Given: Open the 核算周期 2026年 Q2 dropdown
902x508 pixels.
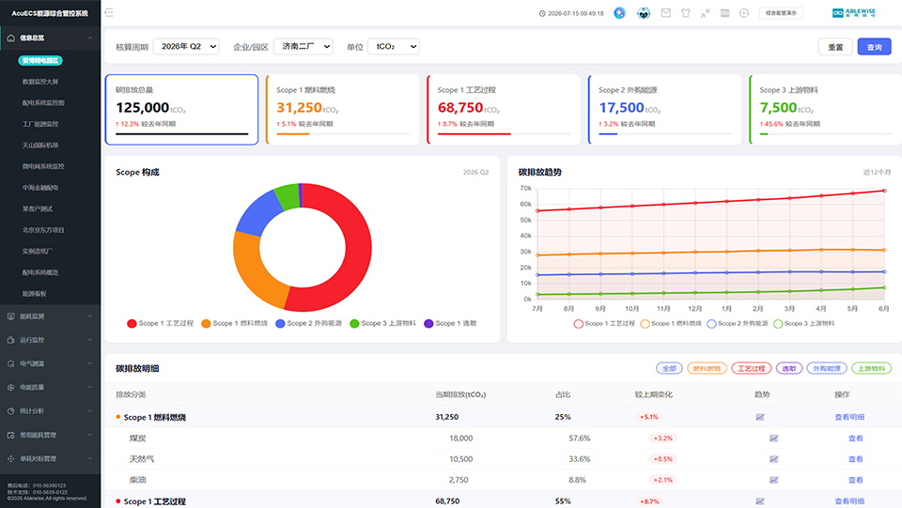Looking at the screenshot, I should pos(186,47).
